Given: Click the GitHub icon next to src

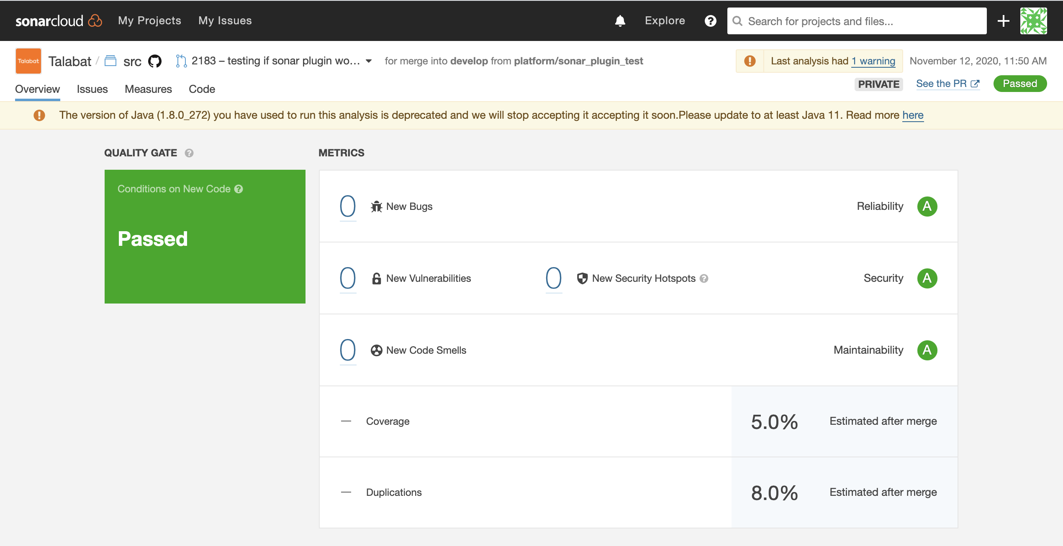Looking at the screenshot, I should (155, 61).
